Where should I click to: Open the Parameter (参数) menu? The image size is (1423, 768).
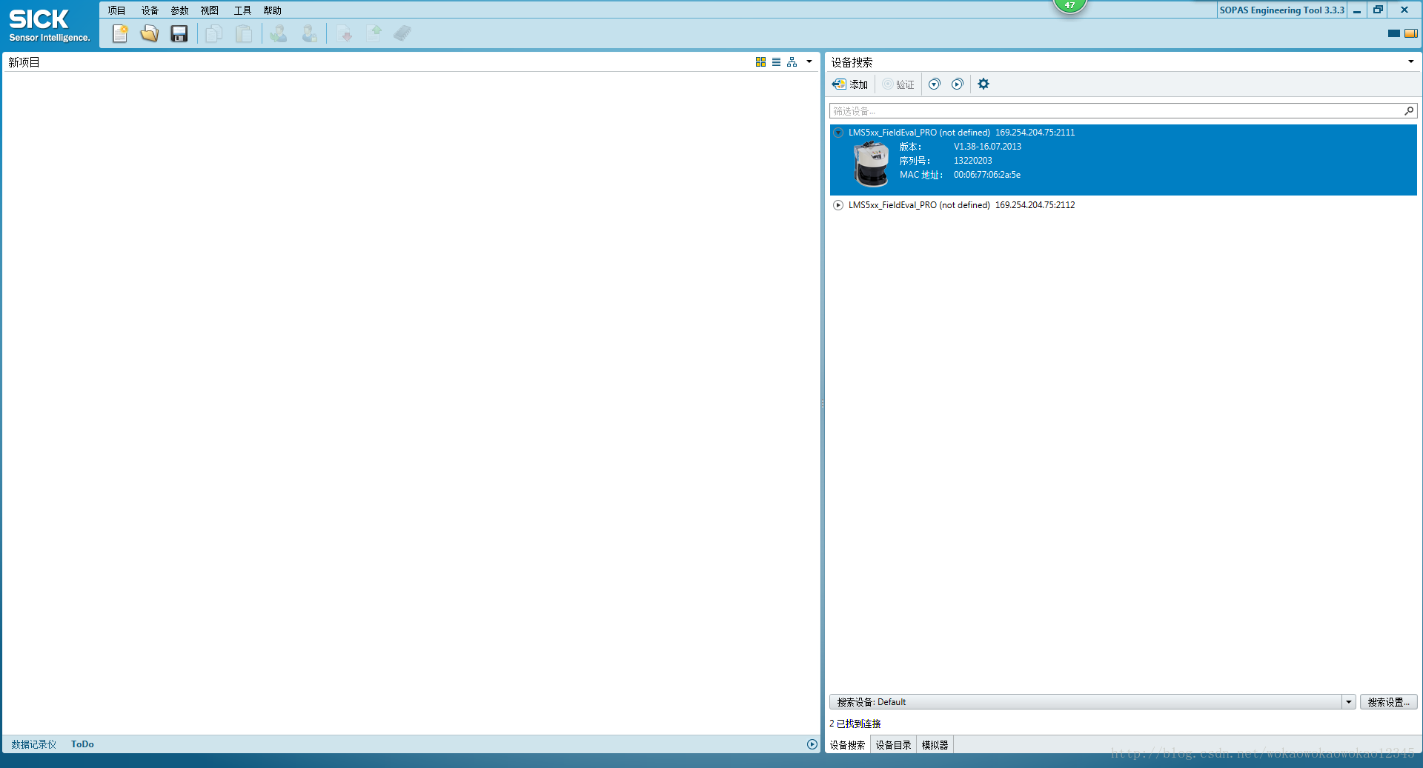tap(180, 10)
